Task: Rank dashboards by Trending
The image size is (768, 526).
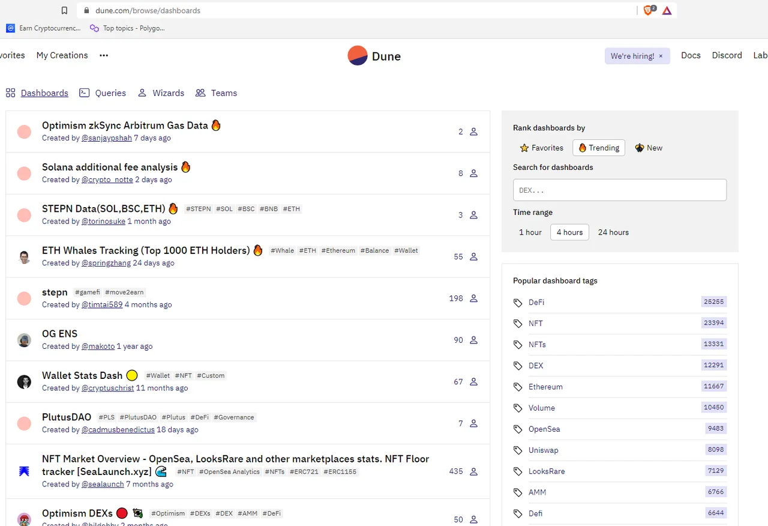Action: pos(599,148)
